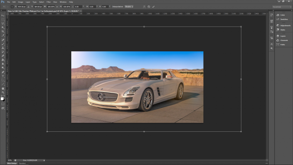The height and width of the screenshot is (165, 293).
Task: Commit the transform with the checkmark
Action: coord(153,7)
